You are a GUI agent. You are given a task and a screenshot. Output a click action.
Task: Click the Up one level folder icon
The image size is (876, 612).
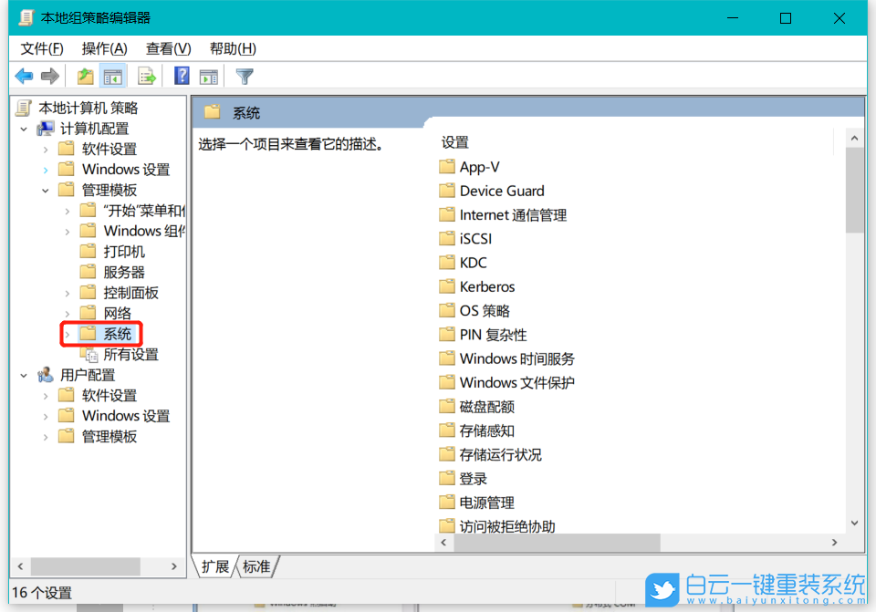84,76
